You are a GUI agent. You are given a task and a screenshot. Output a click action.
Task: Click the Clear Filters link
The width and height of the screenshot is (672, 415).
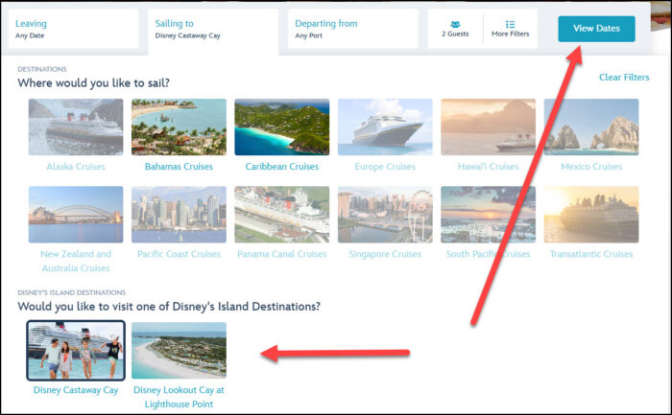(x=624, y=78)
